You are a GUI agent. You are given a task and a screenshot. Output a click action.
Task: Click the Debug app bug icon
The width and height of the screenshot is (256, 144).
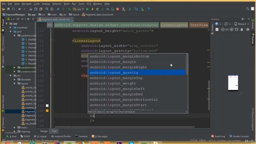coord(98,9)
